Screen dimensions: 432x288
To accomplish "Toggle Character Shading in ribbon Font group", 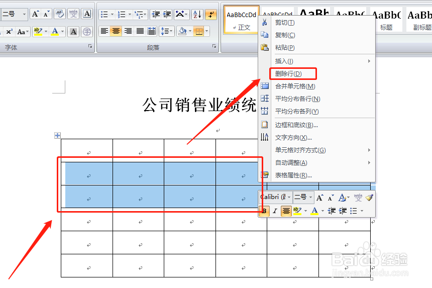I will (x=73, y=32).
